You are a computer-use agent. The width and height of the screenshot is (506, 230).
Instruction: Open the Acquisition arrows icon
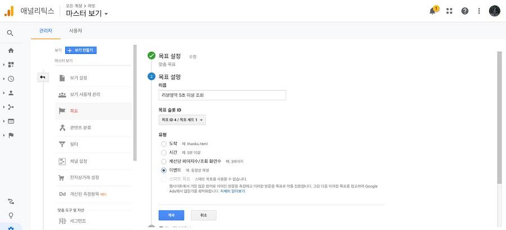(11, 107)
